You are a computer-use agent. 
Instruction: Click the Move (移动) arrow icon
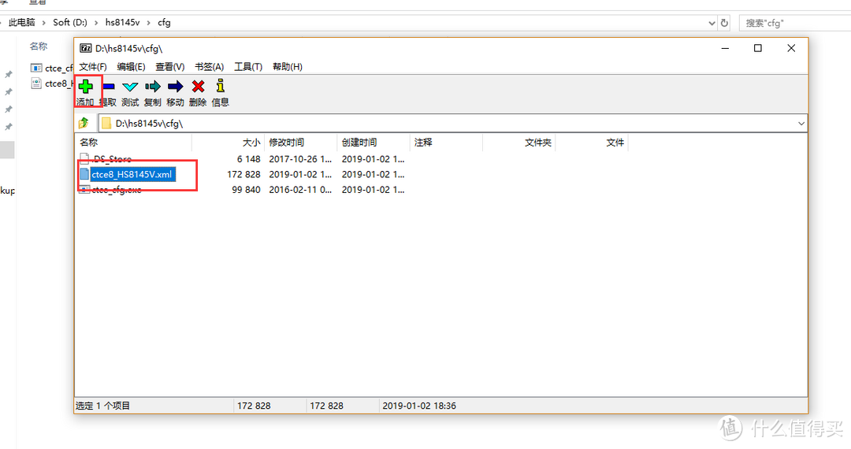tap(175, 86)
